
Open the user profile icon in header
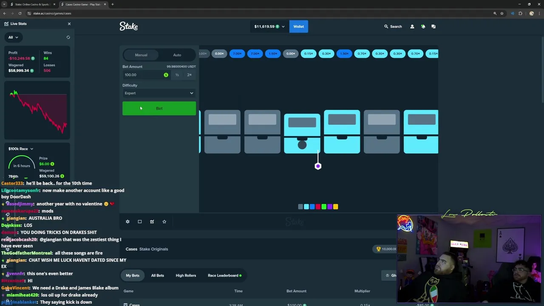[x=412, y=26]
